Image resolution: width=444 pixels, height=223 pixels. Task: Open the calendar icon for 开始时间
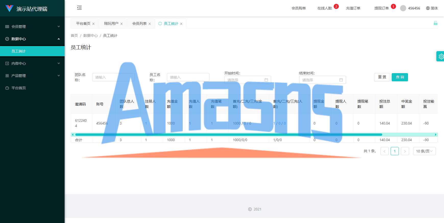tap(266, 80)
